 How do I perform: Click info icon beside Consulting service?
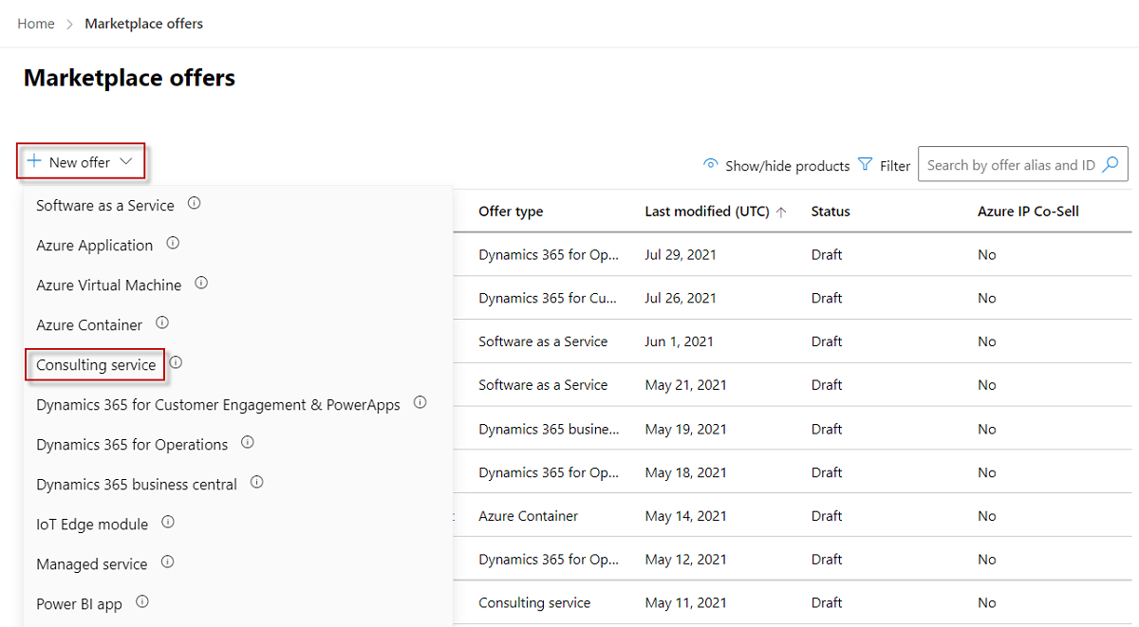(176, 362)
